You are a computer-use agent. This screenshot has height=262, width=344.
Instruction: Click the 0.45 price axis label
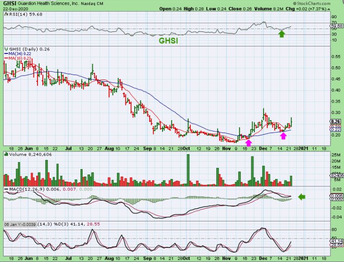(336, 79)
